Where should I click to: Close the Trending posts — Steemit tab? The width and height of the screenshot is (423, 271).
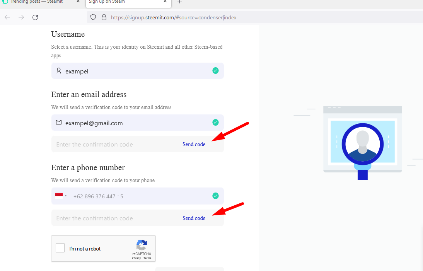(78, 2)
